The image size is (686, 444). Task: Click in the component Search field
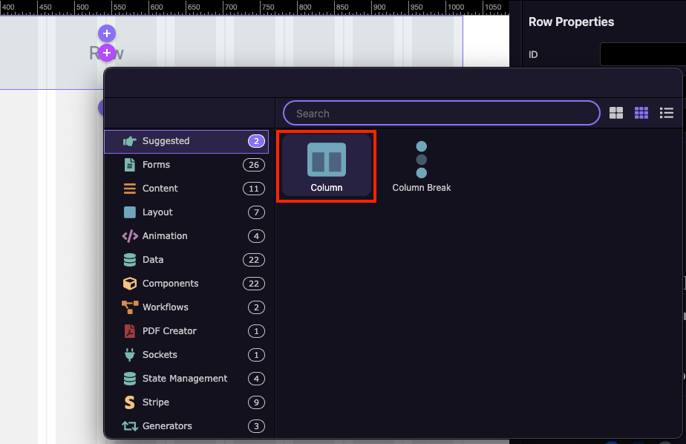[x=441, y=114]
